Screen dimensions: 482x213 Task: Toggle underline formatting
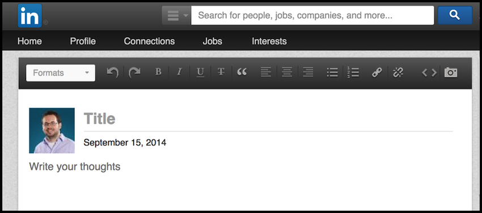200,73
